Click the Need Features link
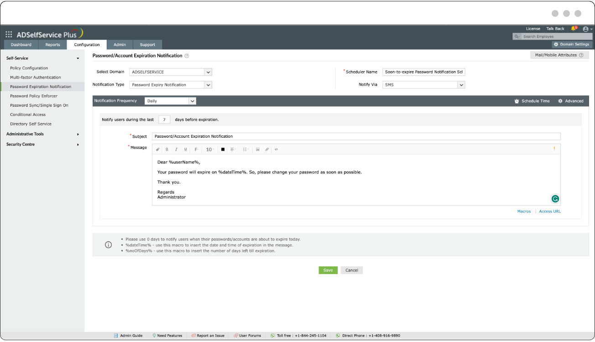 tap(167, 336)
